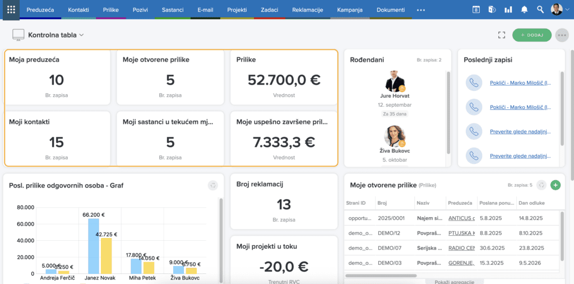The height and width of the screenshot is (284, 574).
Task: Refresh the Moje otvorene prilike table
Action: click(541, 185)
